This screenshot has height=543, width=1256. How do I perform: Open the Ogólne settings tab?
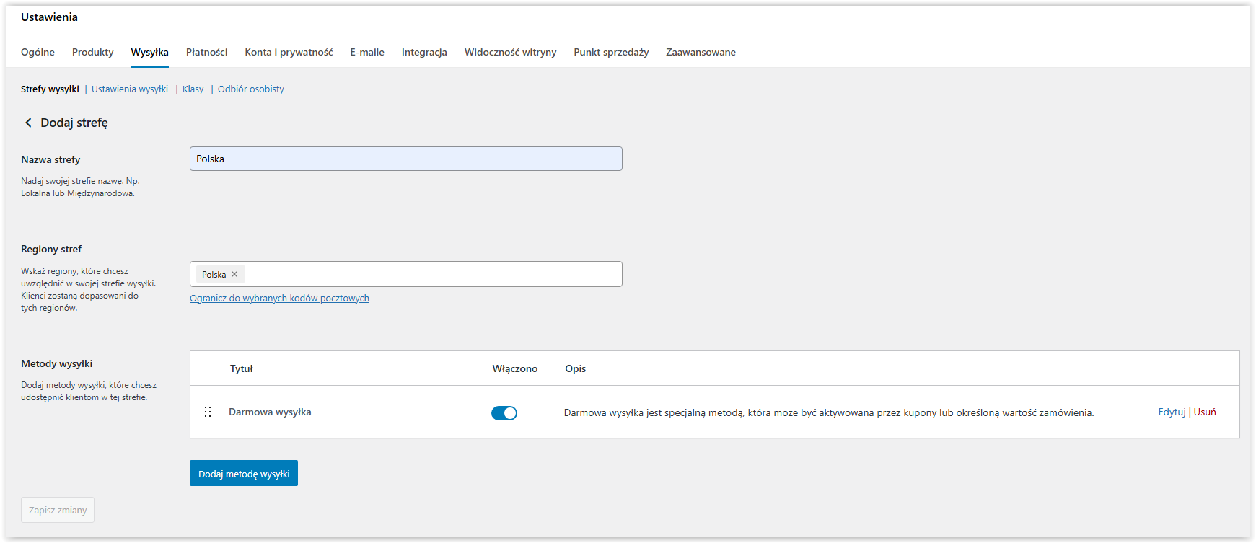click(38, 52)
